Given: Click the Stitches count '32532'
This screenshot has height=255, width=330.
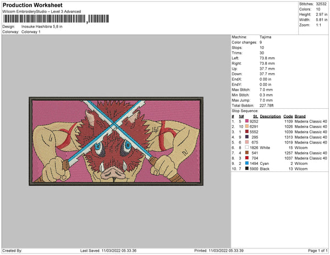Looking at the screenshot, I should click(321, 4).
